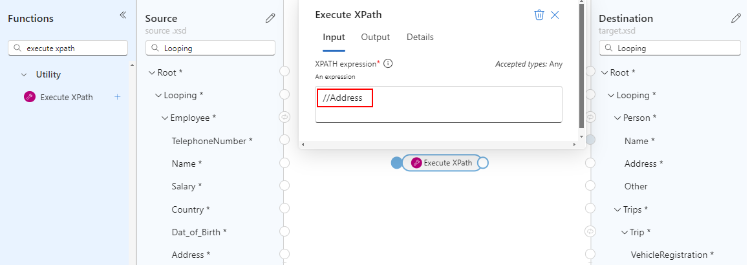Viewport: 750px width, 265px height.
Task: Select the pink Execute XPath icon in Functions list
Action: pyautogui.click(x=30, y=97)
